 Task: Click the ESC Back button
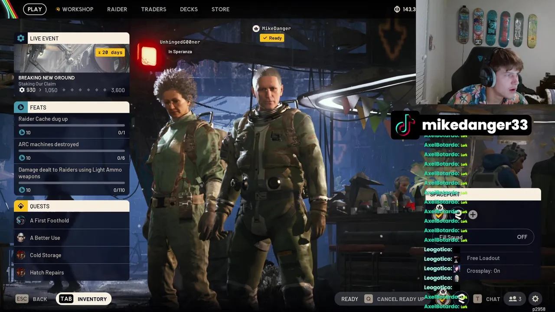pos(31,299)
